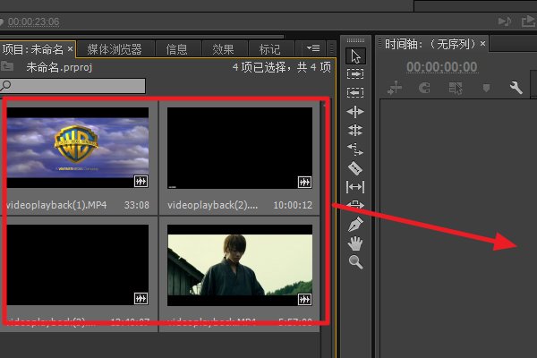Screen dimensions: 537x358
Task: Select the samurai clip thumbnail
Action: coord(240,265)
